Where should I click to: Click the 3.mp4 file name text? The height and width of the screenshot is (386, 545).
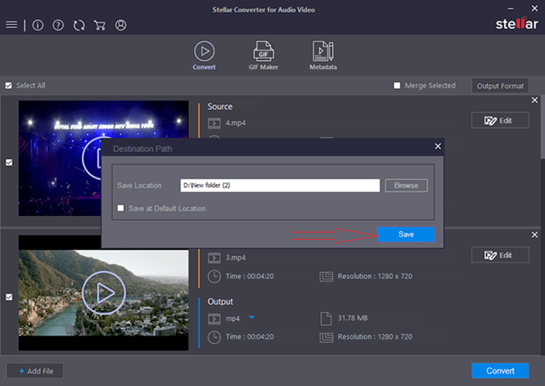(235, 258)
